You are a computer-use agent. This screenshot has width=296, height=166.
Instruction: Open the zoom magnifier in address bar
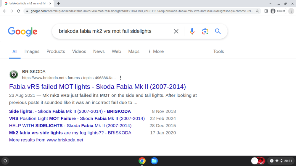257,11
